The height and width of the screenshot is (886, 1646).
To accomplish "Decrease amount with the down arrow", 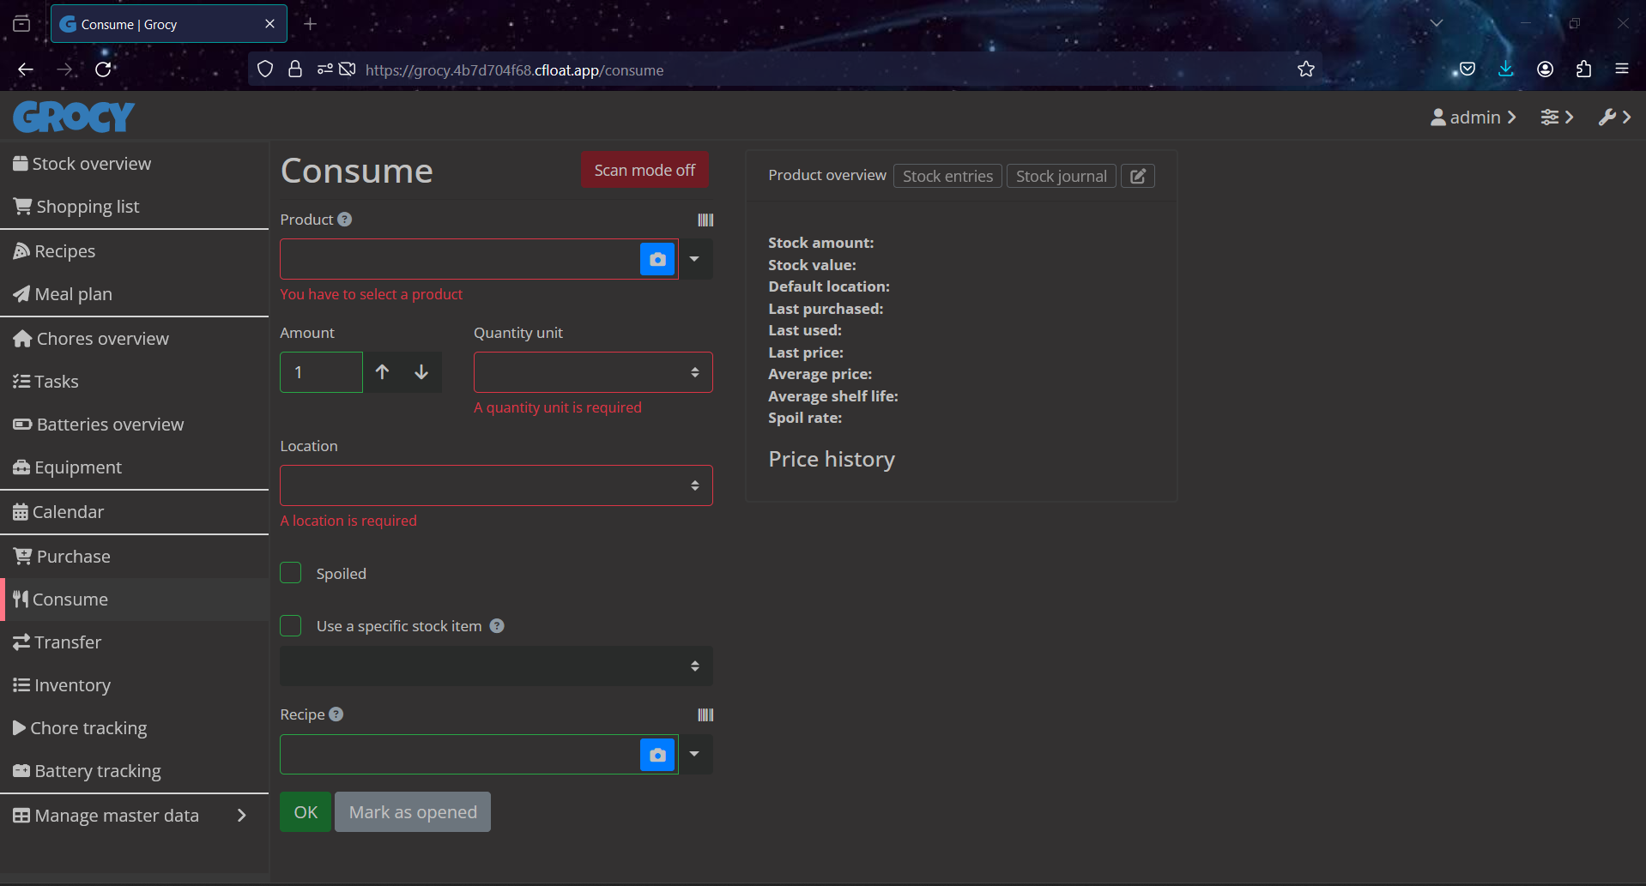I will point(421,372).
